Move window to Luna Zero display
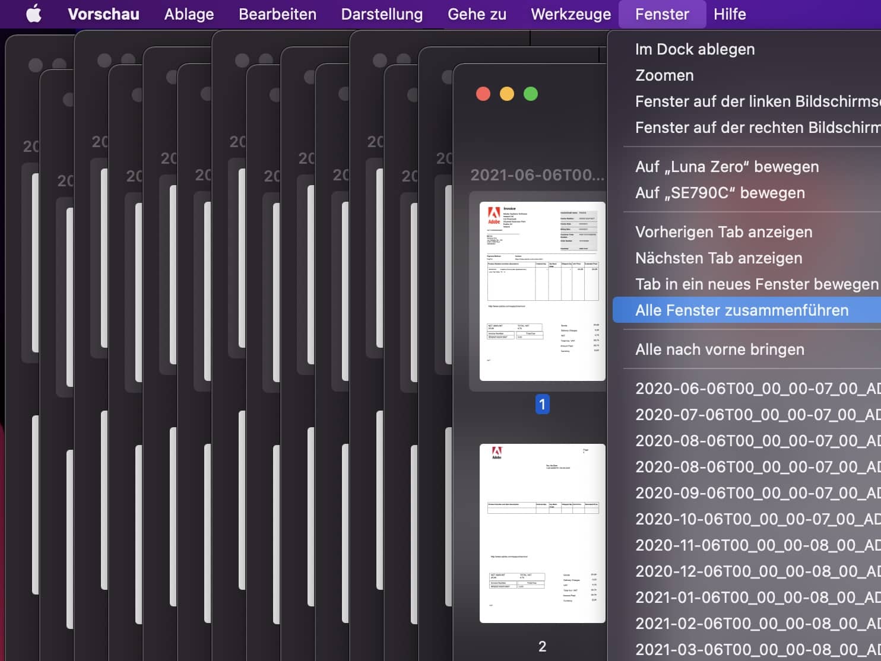This screenshot has height=661, width=881. click(747, 167)
